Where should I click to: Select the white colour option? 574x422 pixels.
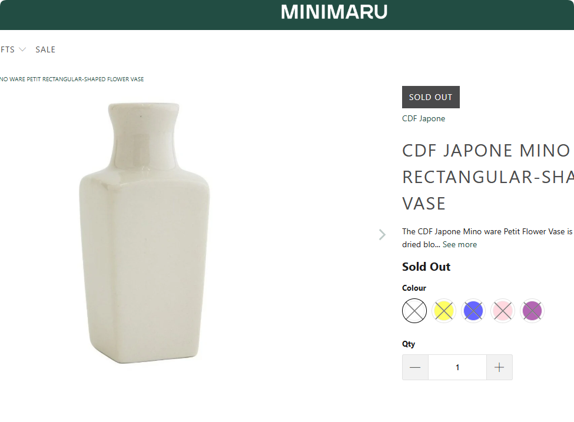pos(414,310)
